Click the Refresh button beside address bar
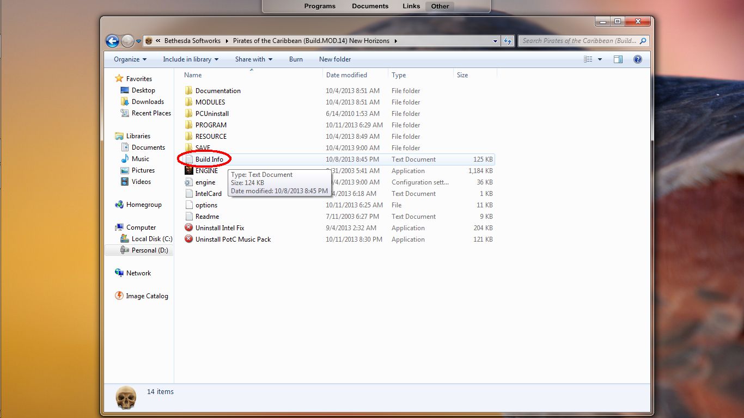 (x=508, y=41)
